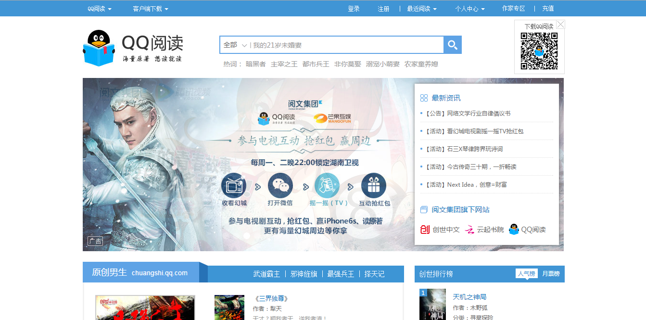This screenshot has height=320, width=646.
Task: Click the banner text 每周一、二晚22:00锁定湖南卫视
Action: click(x=304, y=163)
